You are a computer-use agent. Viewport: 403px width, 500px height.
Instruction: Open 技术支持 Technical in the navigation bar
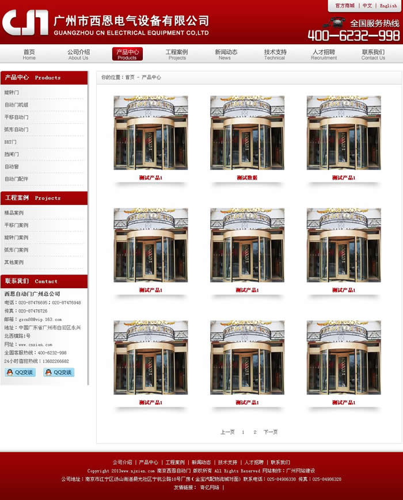pyautogui.click(x=275, y=54)
